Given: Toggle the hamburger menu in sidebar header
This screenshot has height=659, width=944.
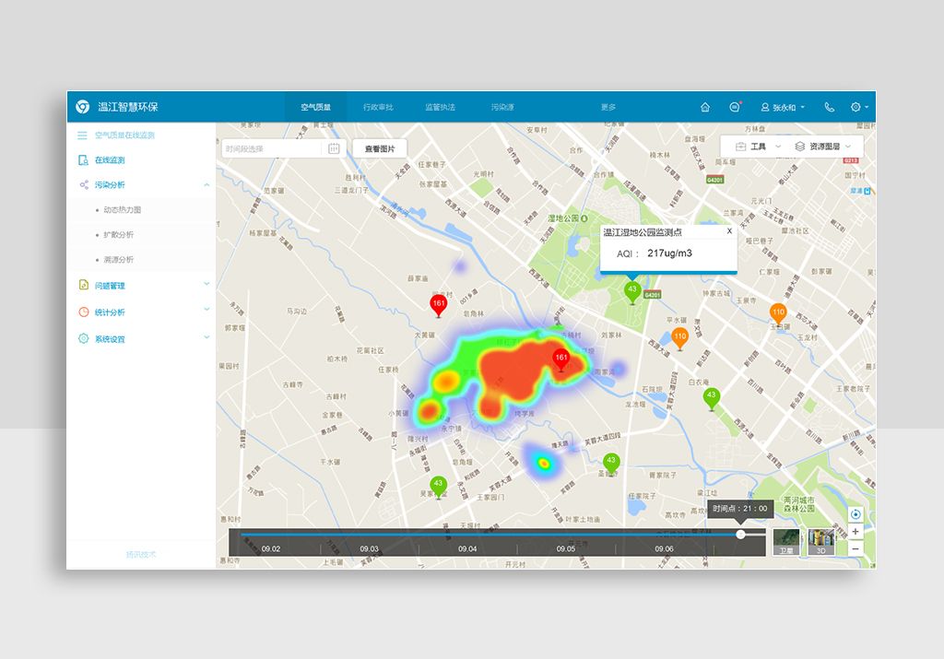Looking at the screenshot, I should [x=82, y=135].
